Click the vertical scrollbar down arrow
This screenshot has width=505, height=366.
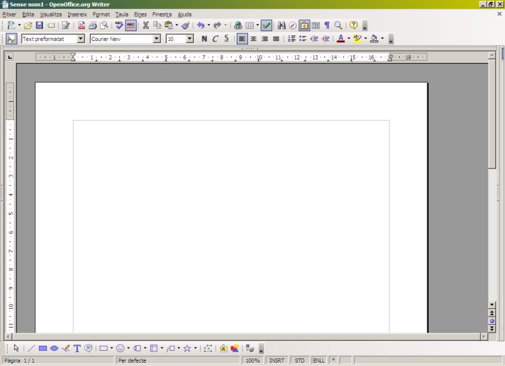tap(492, 305)
